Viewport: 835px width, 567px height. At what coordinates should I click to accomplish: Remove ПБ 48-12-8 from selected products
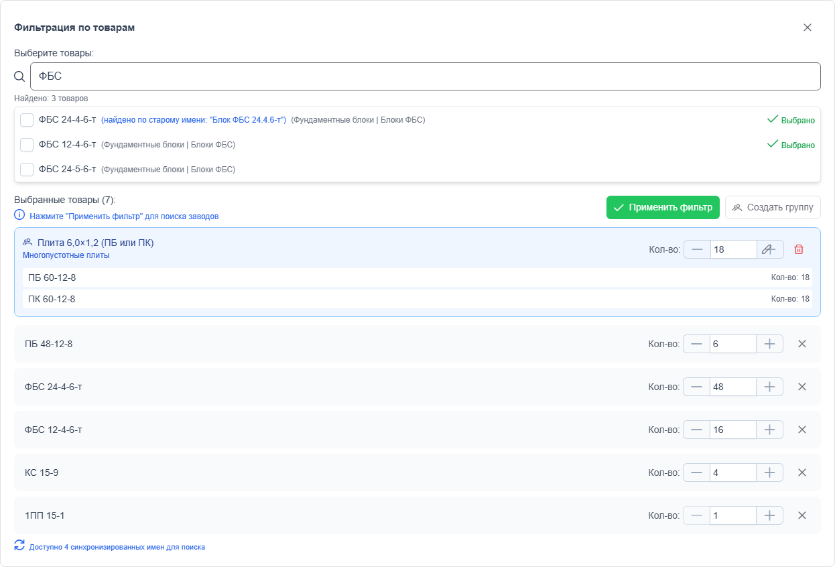point(801,344)
